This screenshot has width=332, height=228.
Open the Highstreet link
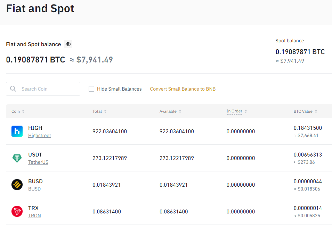coord(40,135)
